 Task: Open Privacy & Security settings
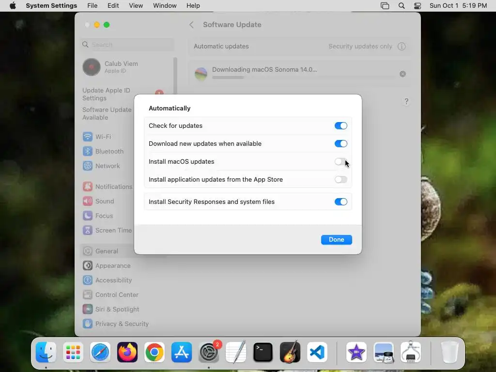click(115, 324)
